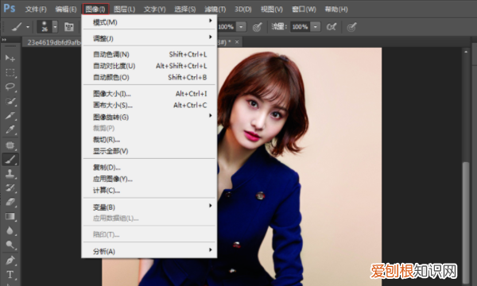The height and width of the screenshot is (286, 477).
Task: Choose 显示全部(V) menu entry
Action: 149,151
